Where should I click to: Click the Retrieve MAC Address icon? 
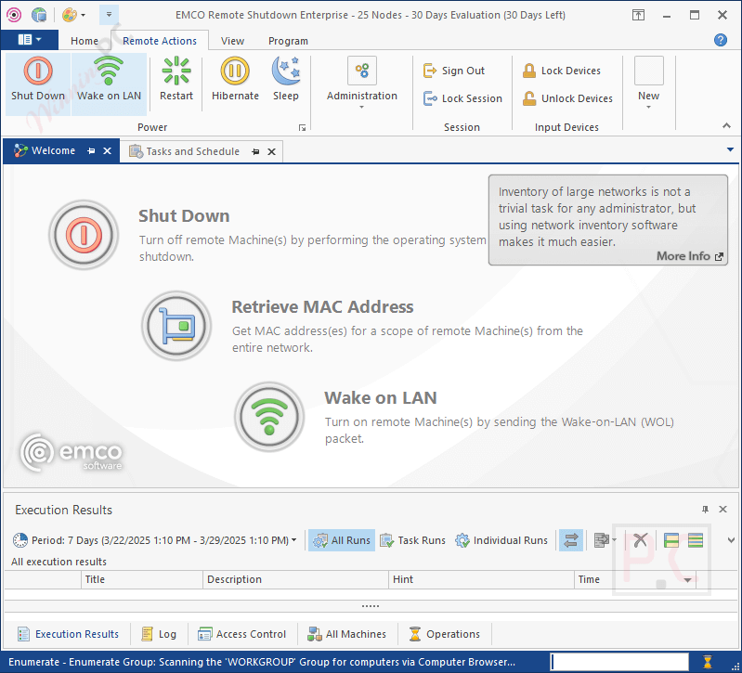176,326
